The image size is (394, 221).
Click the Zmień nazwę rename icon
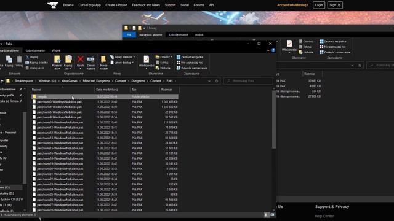pyautogui.click(x=90, y=59)
